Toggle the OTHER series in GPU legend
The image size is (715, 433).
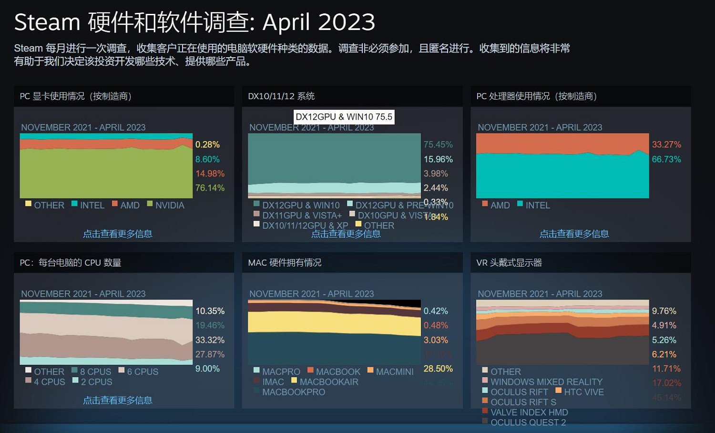(x=29, y=204)
